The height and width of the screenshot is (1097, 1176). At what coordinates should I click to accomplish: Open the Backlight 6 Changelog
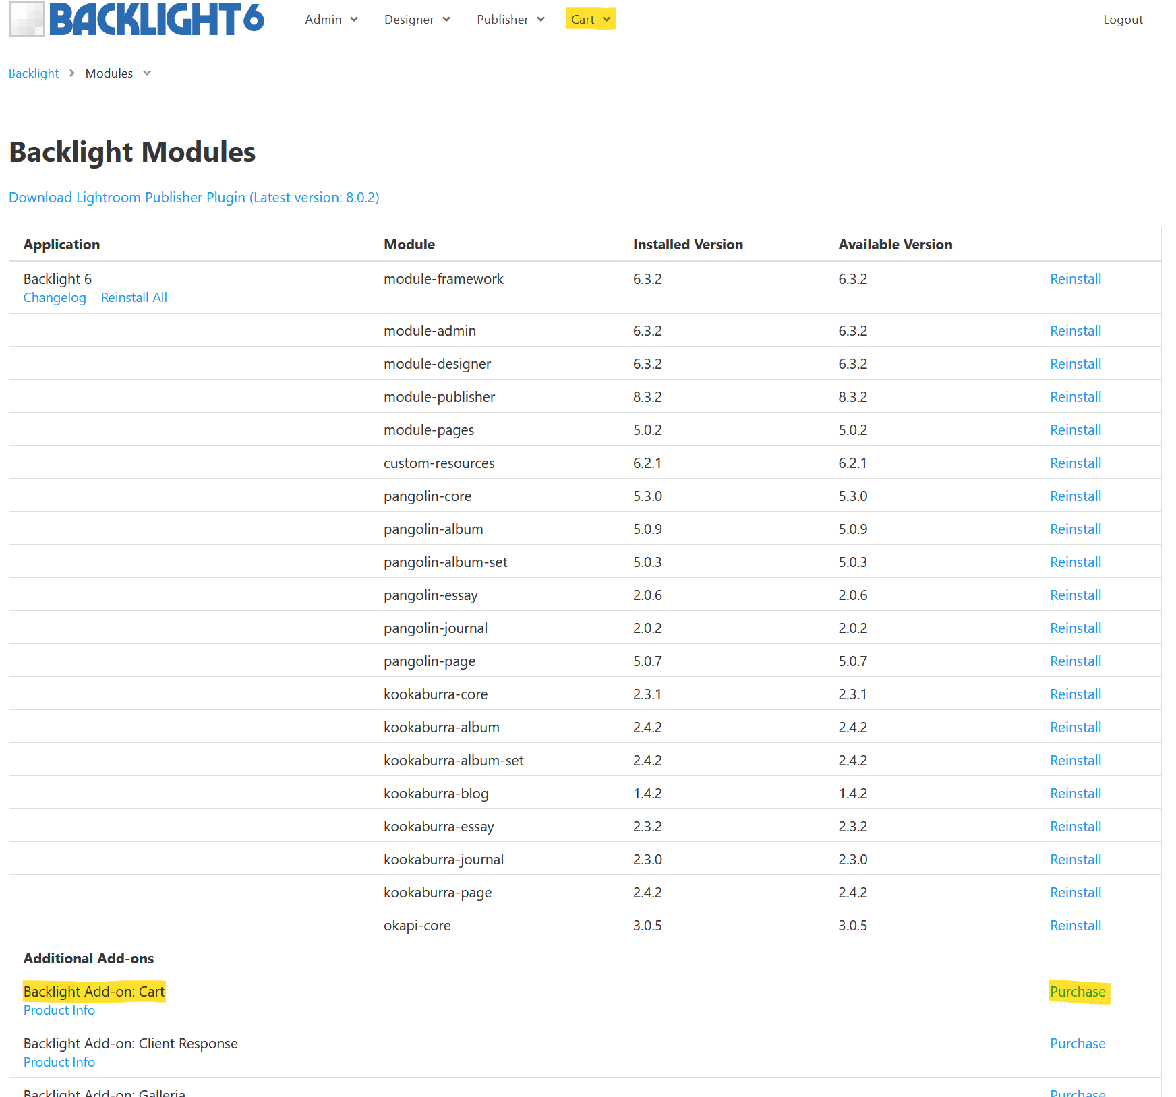pyautogui.click(x=55, y=298)
